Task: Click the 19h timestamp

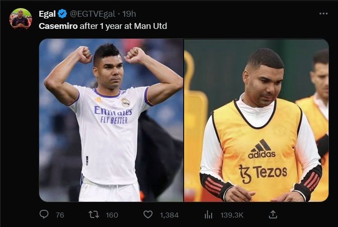Action: tap(129, 14)
